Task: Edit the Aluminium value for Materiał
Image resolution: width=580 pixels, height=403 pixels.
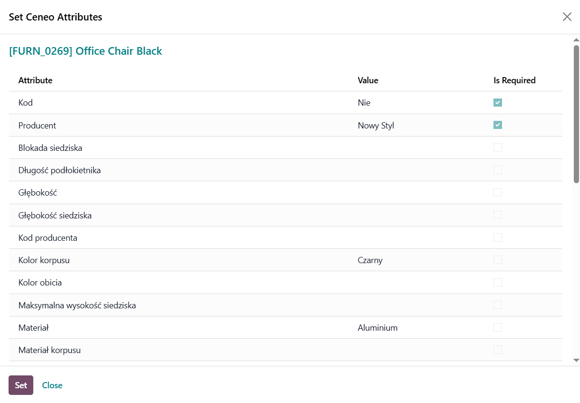Action: [x=378, y=328]
